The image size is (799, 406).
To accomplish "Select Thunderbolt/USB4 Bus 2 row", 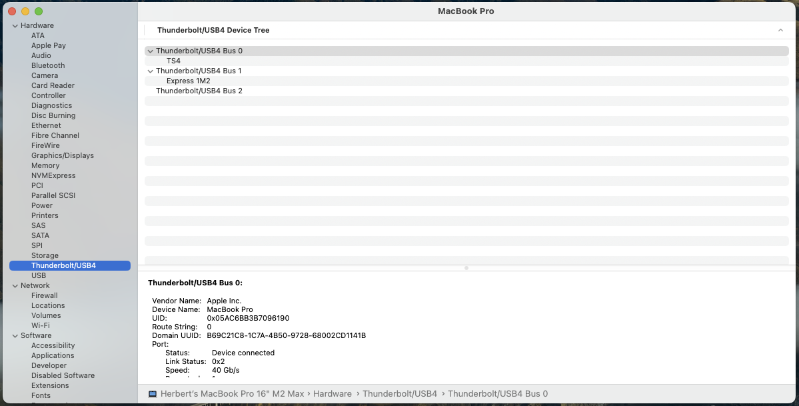I will [x=466, y=91].
